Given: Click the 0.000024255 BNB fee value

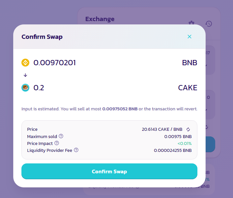Looking at the screenshot, I should (173, 150).
